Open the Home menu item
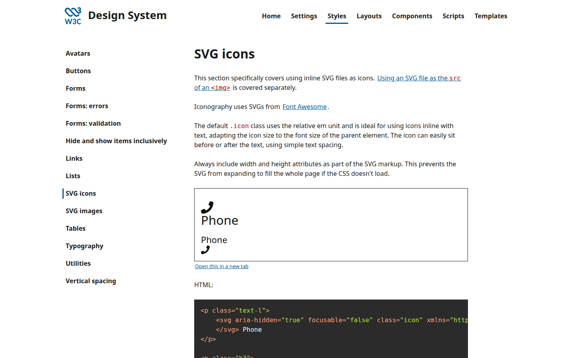The height and width of the screenshot is (358, 573). tap(271, 16)
